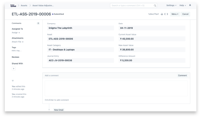
Task: Click the Comment button
Action: (x=182, y=75)
